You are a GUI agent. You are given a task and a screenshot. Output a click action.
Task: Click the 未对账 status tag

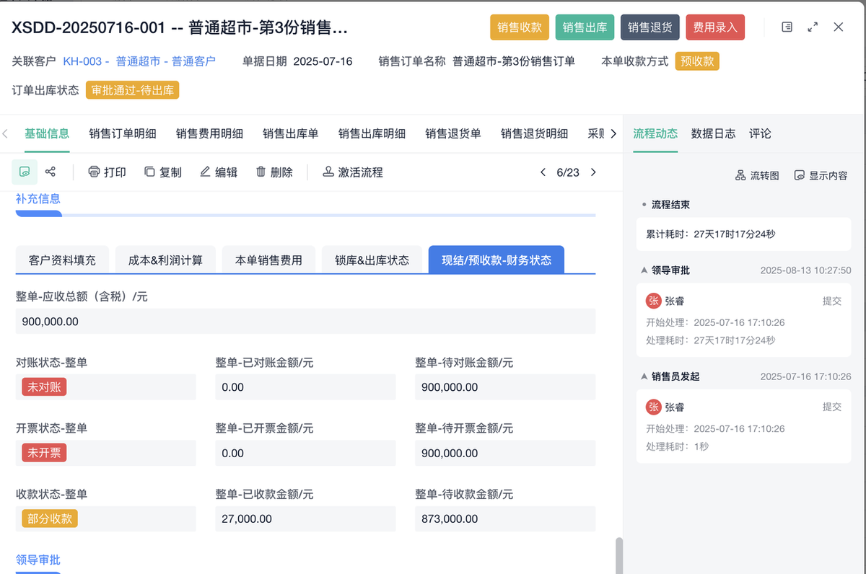point(44,387)
